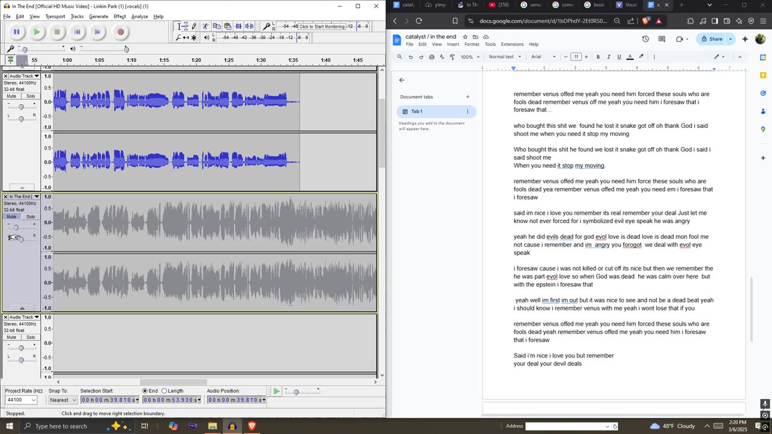The height and width of the screenshot is (434, 772).
Task: Click Skip to Start transport button
Action: point(77,32)
